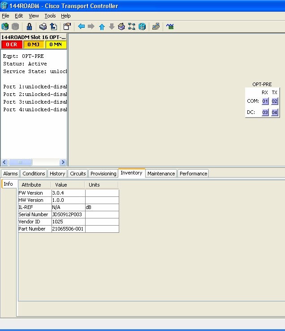The image size is (285, 331).
Task: Click the red 0 CR alarm counter
Action: point(12,44)
